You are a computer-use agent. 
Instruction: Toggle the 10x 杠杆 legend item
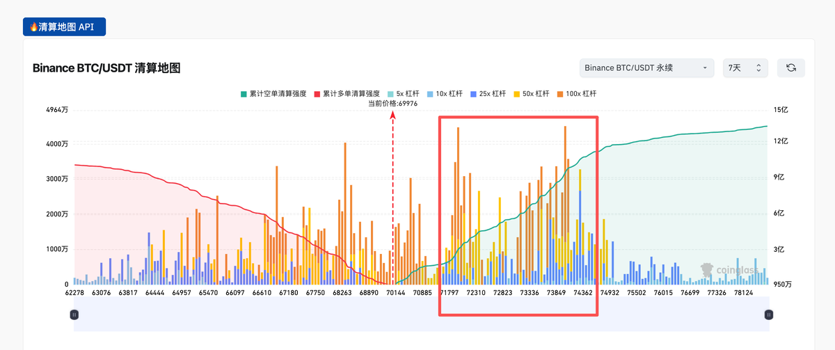pyautogui.click(x=445, y=93)
